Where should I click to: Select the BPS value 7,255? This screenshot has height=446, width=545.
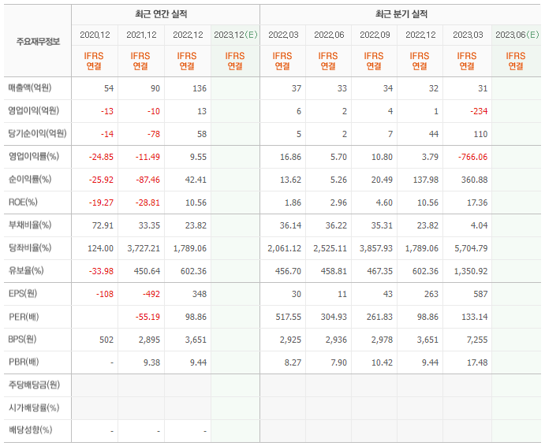coord(477,340)
